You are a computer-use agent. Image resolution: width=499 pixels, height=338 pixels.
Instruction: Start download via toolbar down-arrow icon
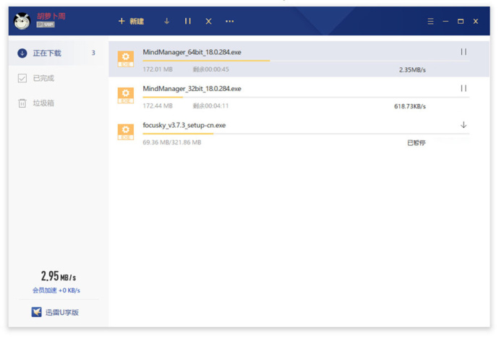(x=167, y=21)
